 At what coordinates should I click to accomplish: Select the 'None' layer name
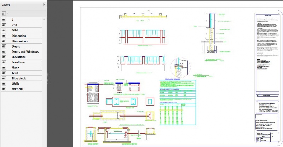coord(15,68)
